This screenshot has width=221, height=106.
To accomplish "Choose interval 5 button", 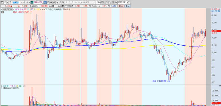I will [x=72, y=2].
